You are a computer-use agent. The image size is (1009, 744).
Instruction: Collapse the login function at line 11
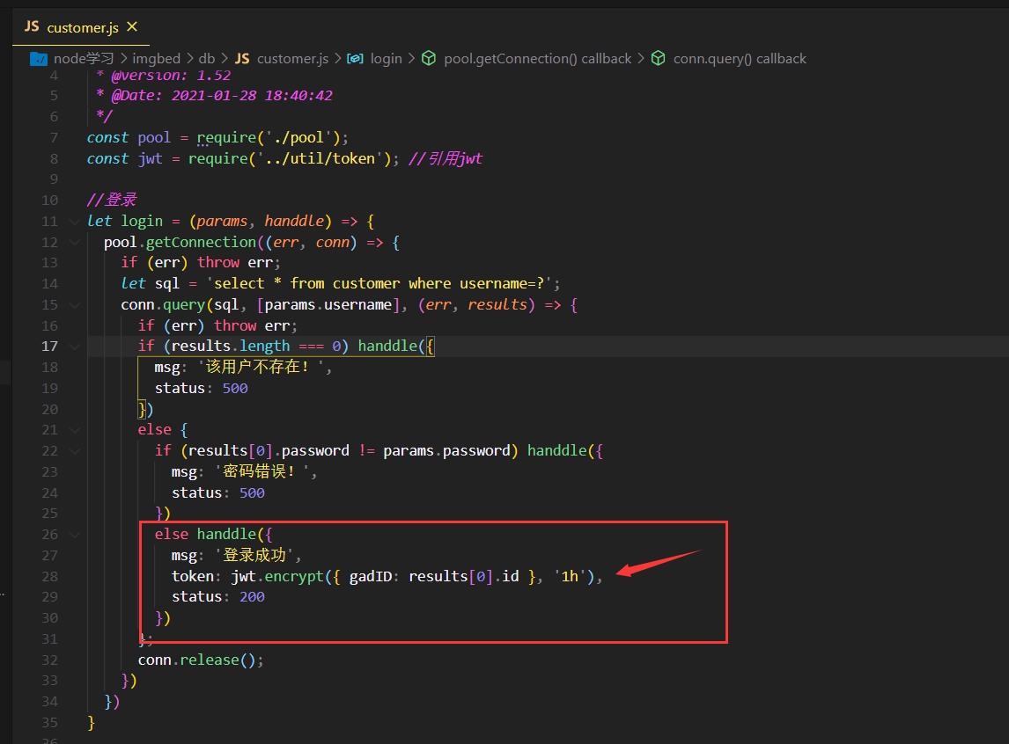click(x=75, y=221)
